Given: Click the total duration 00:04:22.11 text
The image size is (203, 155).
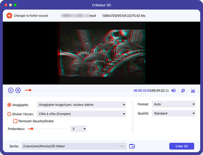Looking at the screenshot, I should (160, 91).
